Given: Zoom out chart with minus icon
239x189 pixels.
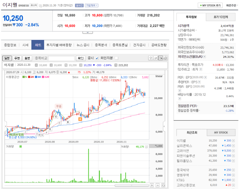Looking at the screenshot, I should point(158,185).
